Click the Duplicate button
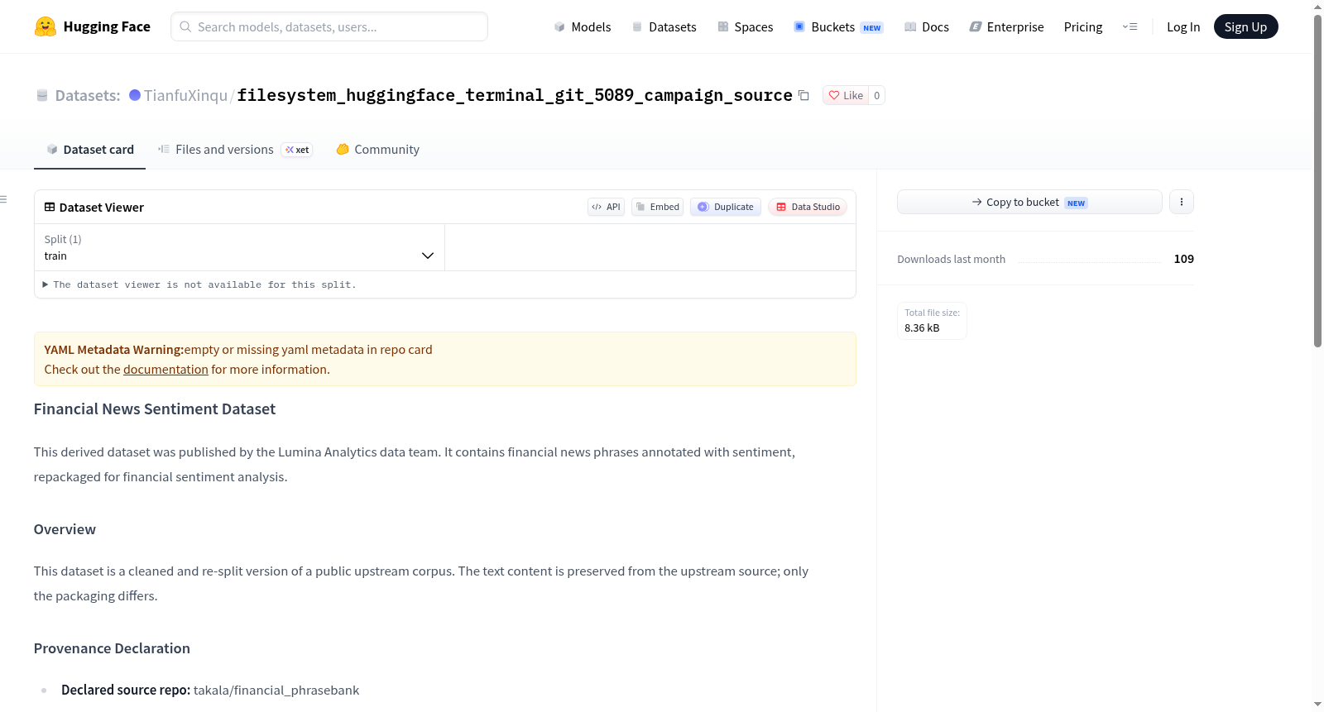This screenshot has height=712, width=1324. coord(726,207)
